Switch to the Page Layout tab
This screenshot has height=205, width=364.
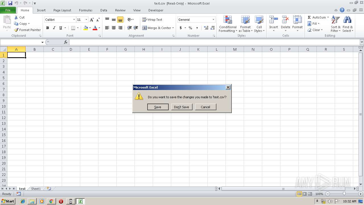pos(62,10)
